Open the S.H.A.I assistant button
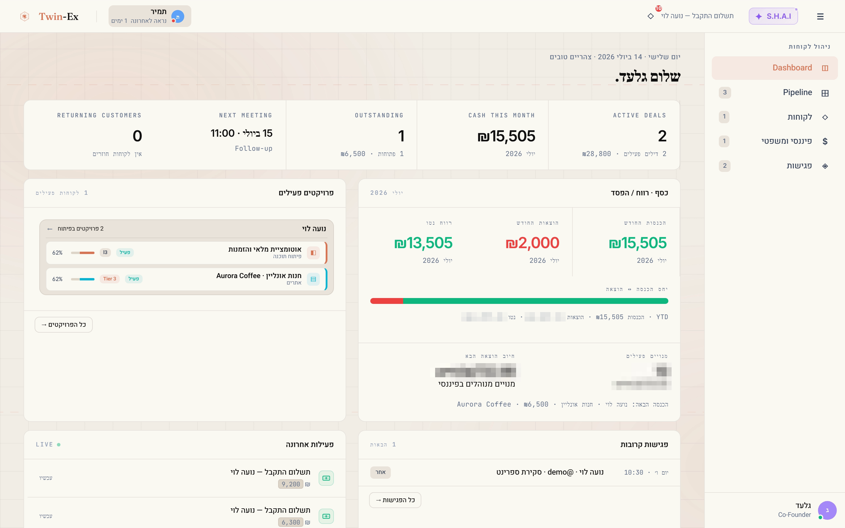Viewport: 845px width, 528px height. point(773,16)
